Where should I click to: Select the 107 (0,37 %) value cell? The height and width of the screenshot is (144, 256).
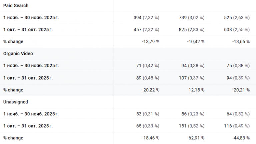pyautogui.click(x=192, y=78)
